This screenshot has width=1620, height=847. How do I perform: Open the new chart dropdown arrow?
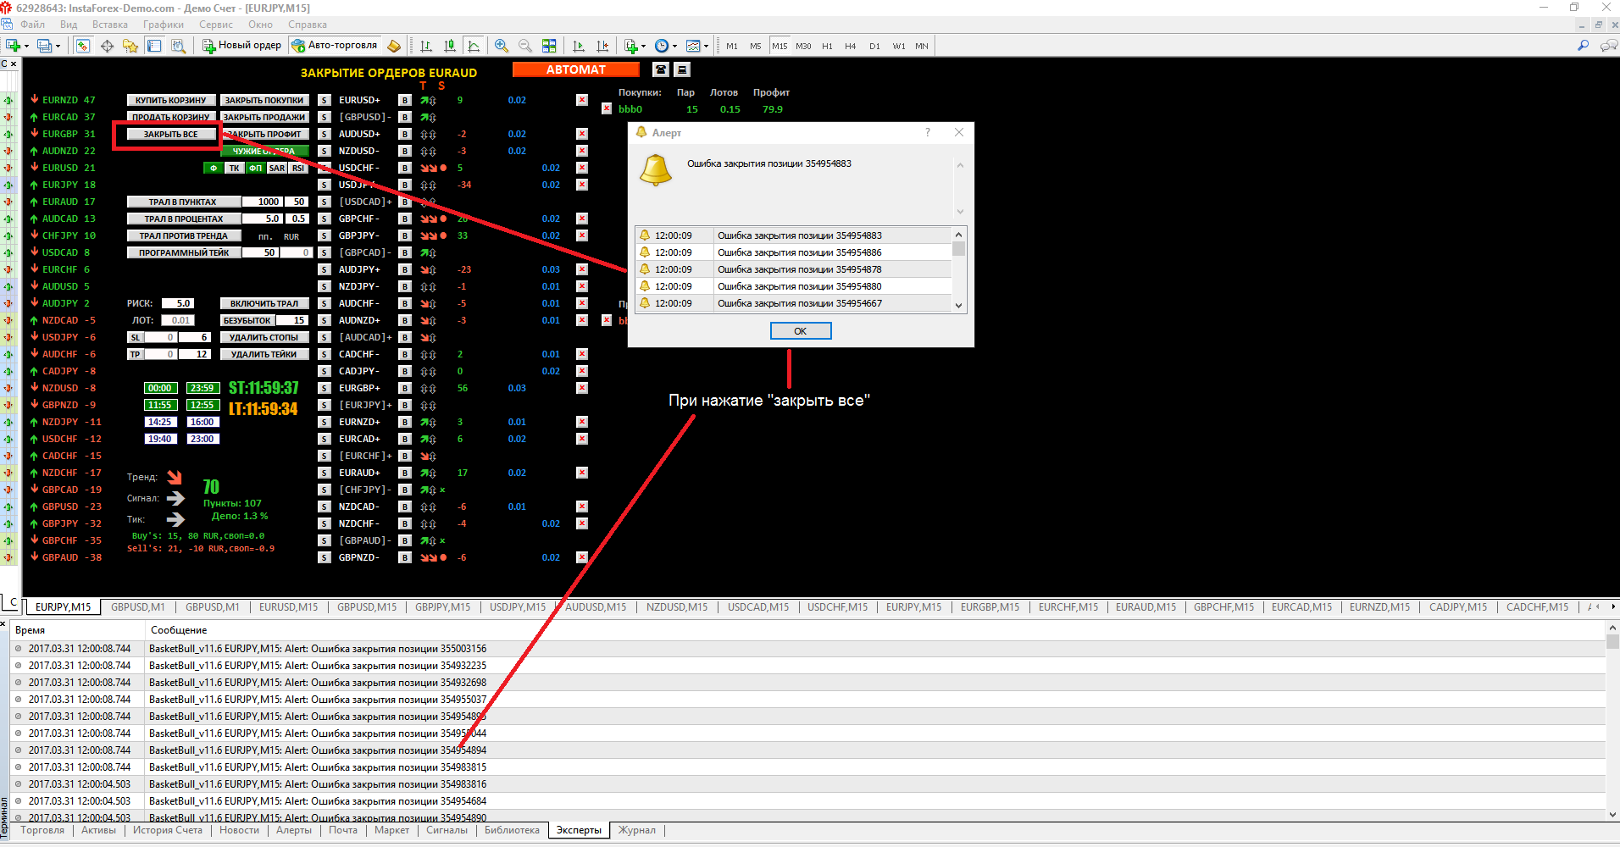26,47
